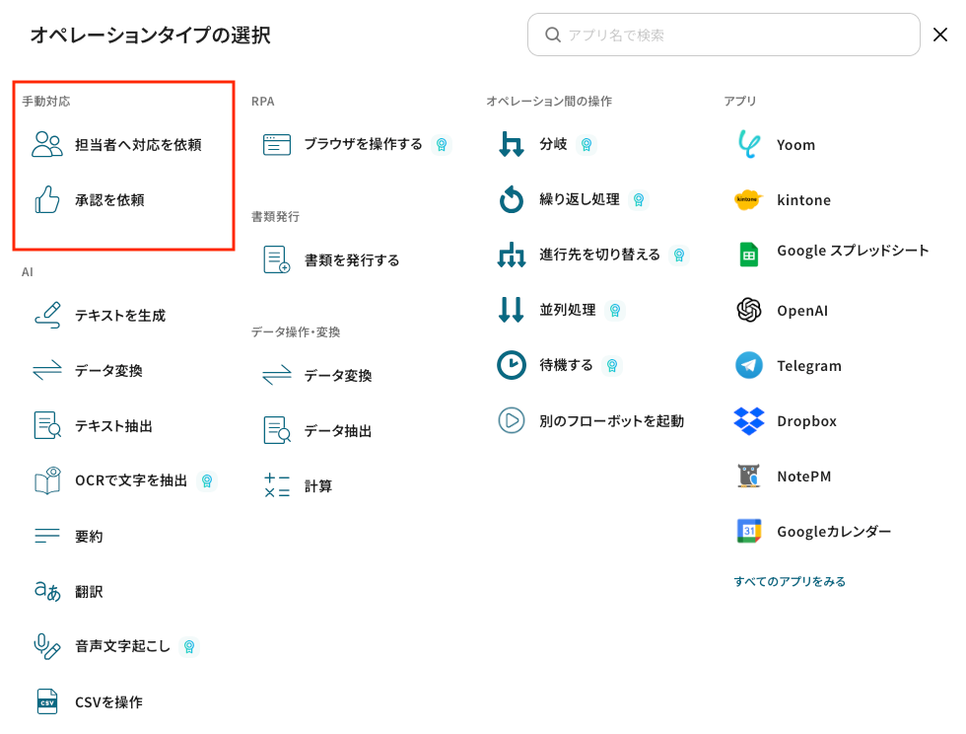Click the すべてのアプリをみる link
This screenshot has height=734, width=966.
click(790, 582)
